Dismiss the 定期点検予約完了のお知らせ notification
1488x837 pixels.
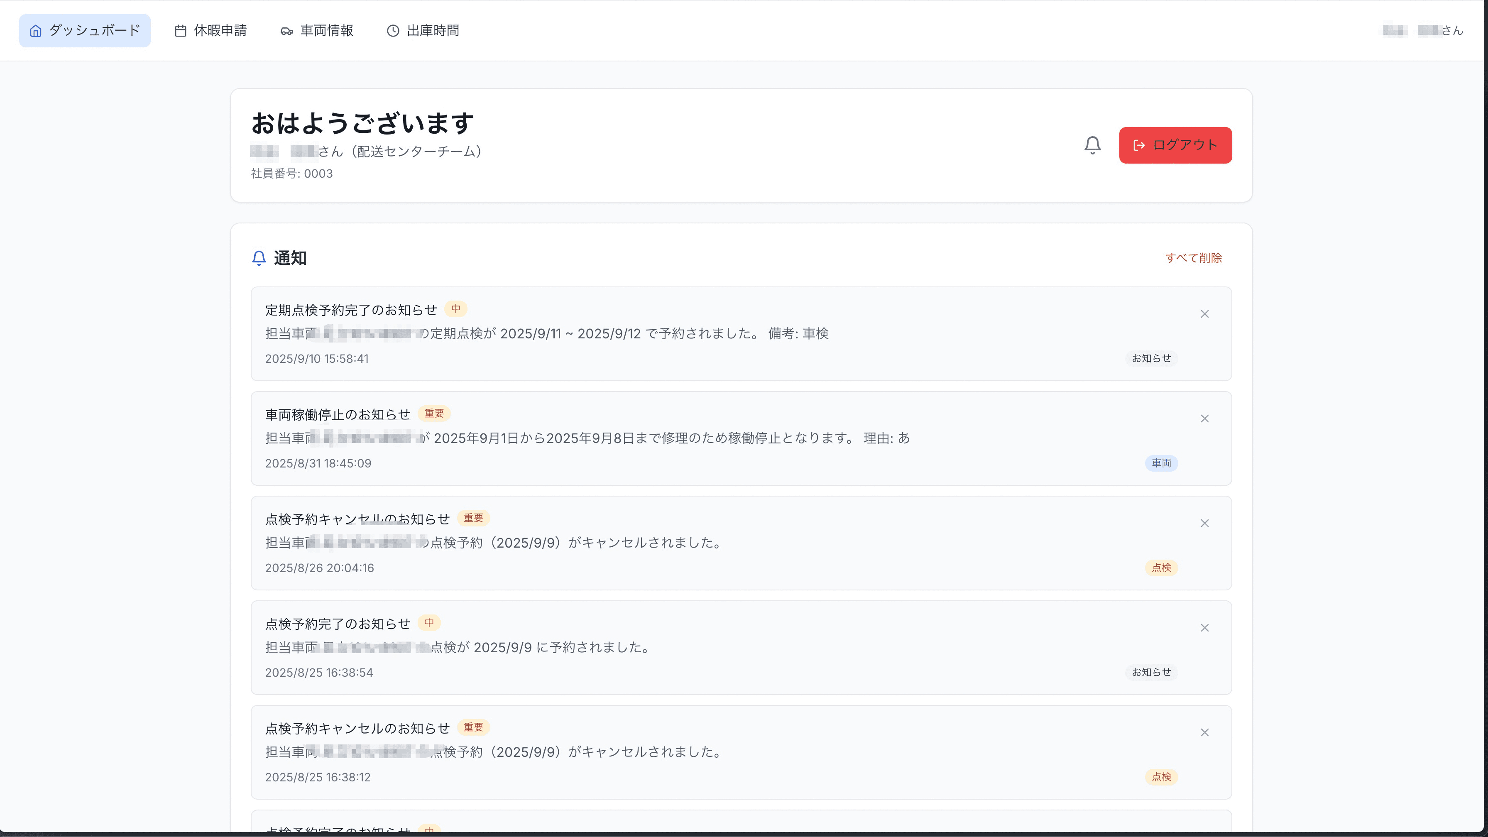[x=1204, y=313]
